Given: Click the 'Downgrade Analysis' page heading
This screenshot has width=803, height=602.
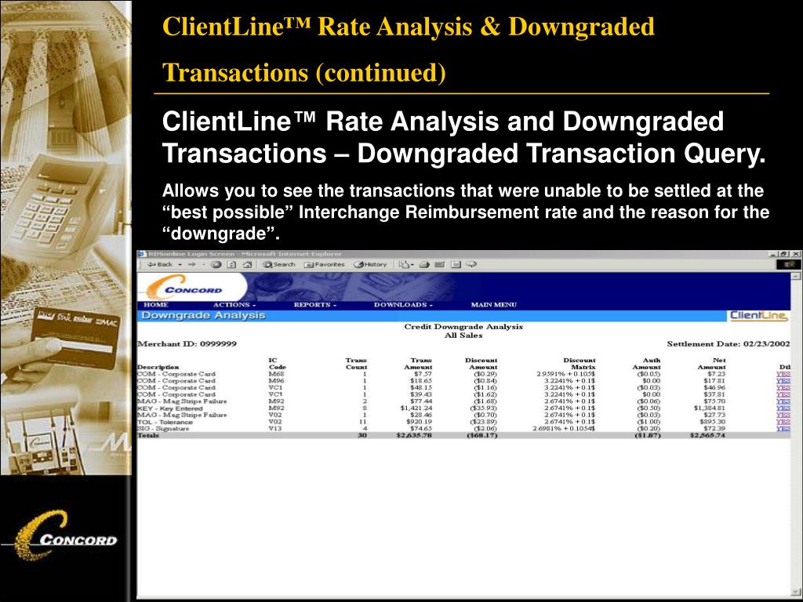Looking at the screenshot, I should coord(203,315).
